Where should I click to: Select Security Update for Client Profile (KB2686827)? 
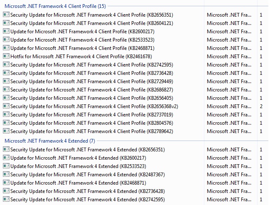pos(92,90)
